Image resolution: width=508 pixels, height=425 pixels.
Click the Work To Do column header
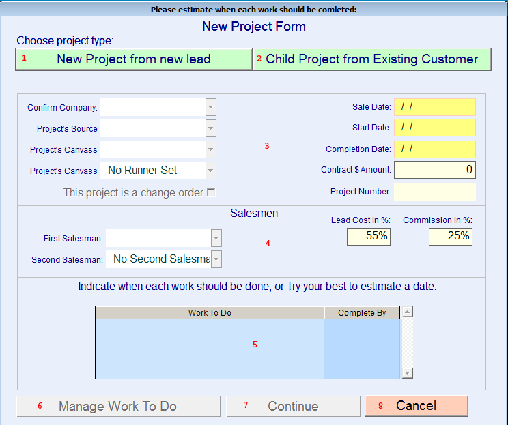[210, 312]
